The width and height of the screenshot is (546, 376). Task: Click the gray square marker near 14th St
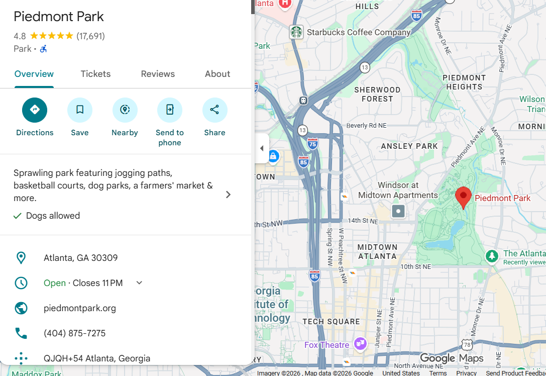[x=398, y=211]
